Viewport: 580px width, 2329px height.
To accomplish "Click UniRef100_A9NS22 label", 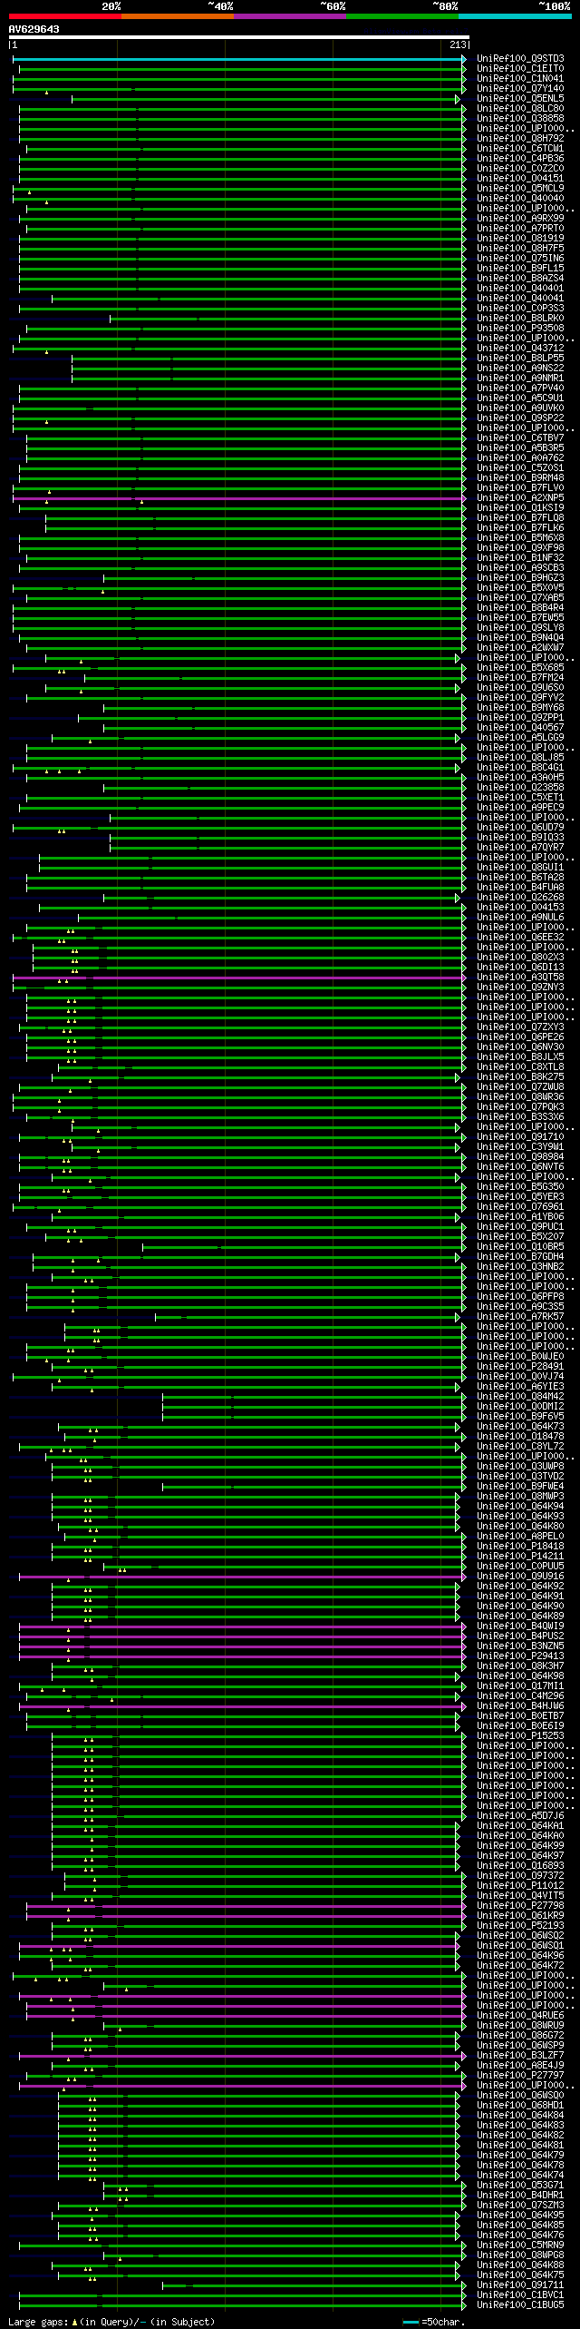I will point(520,369).
